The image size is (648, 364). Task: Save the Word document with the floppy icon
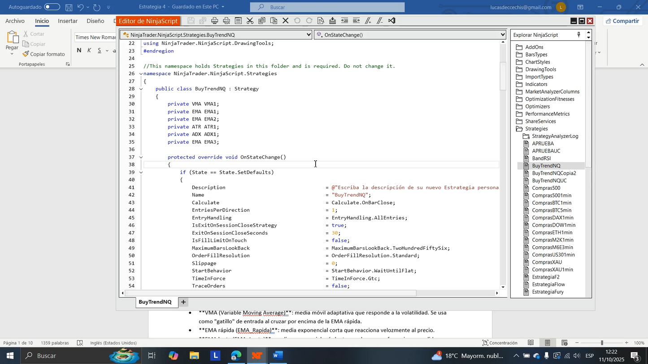tap(69, 7)
